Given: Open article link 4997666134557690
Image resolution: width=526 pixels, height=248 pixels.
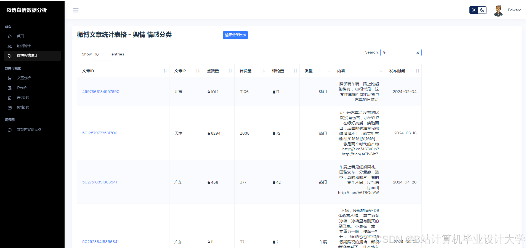Looking at the screenshot, I should pos(101,92).
